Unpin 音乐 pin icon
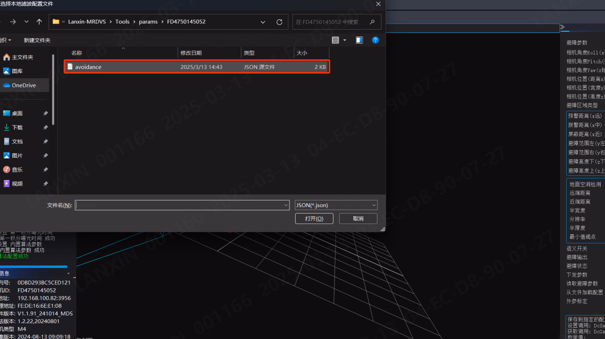605x339 pixels. point(46,170)
